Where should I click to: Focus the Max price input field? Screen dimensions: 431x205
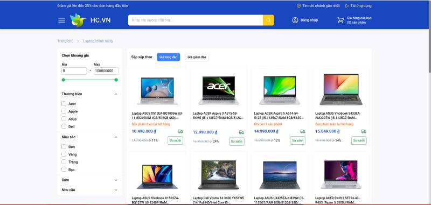click(x=106, y=71)
